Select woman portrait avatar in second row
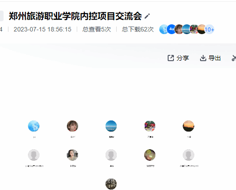Screen dimensions: 236x190 tap(72, 155)
